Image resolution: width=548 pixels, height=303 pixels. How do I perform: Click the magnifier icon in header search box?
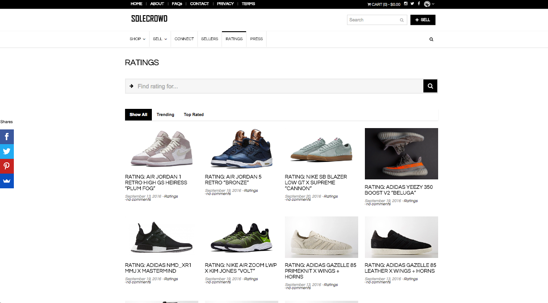pyautogui.click(x=402, y=20)
